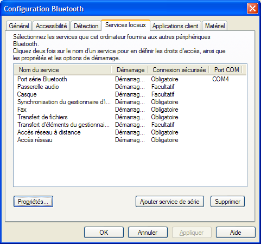Viewport: 261px width, 244px height.
Task: Switch to the Général tab
Action: pyautogui.click(x=19, y=26)
